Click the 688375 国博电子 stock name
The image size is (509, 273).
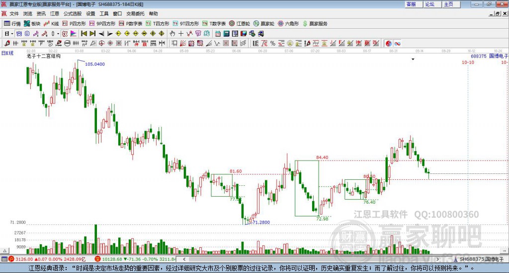489,56
